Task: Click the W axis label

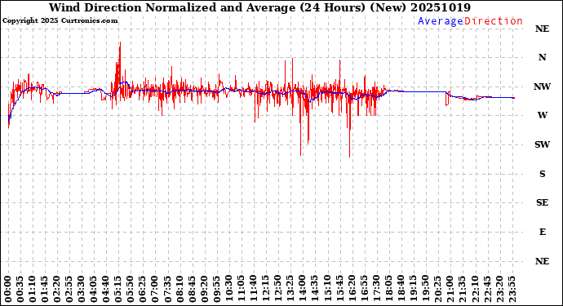Action: coord(542,115)
